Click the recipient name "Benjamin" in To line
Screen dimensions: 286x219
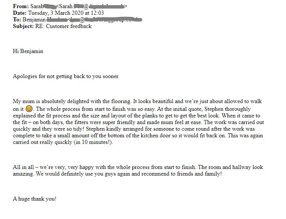pos(34,20)
